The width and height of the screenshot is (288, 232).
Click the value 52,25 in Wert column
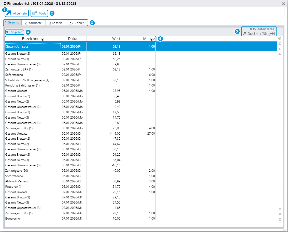[117, 59]
